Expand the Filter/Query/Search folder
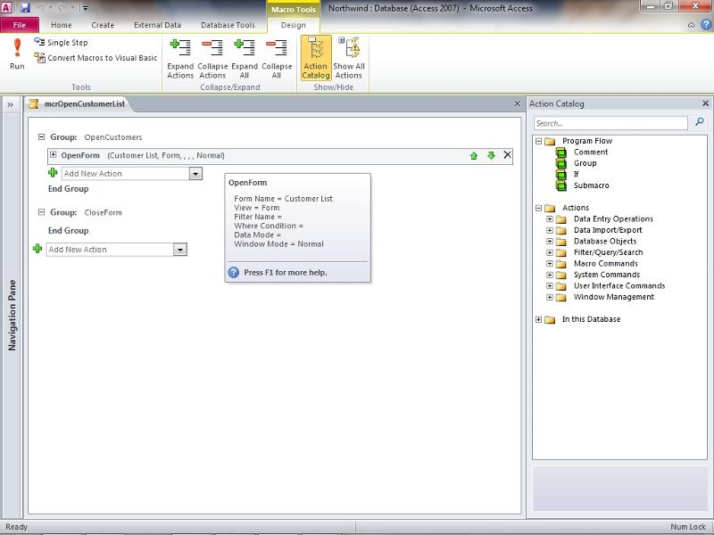The width and height of the screenshot is (714, 535). [x=550, y=252]
